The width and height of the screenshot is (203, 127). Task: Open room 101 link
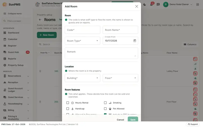[56, 71]
